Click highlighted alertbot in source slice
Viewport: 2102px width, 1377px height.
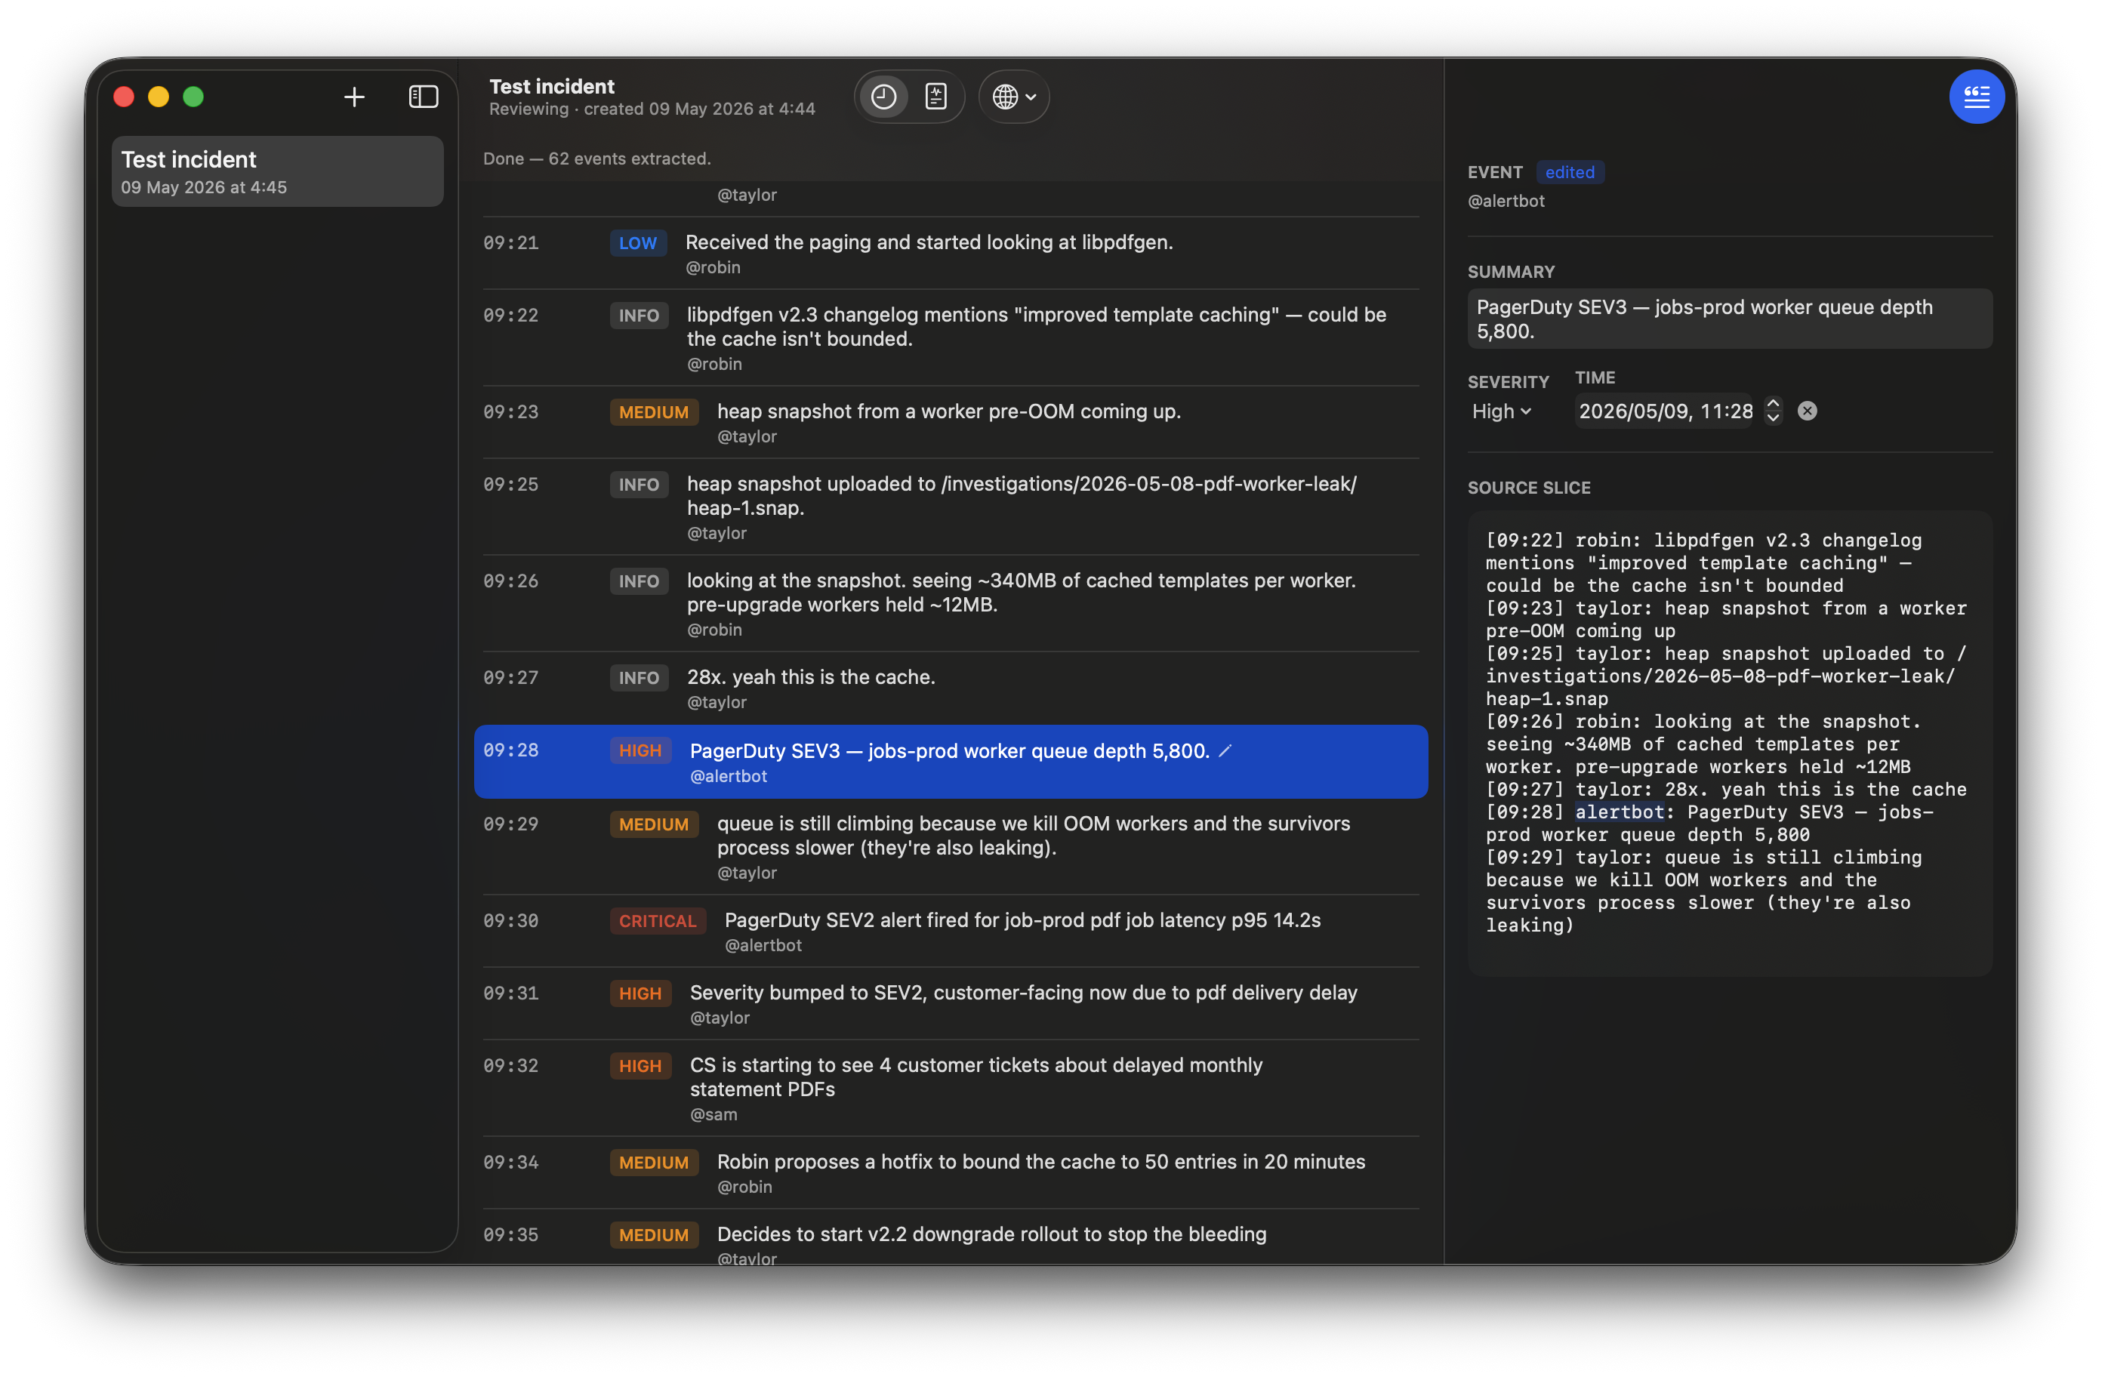(1619, 812)
